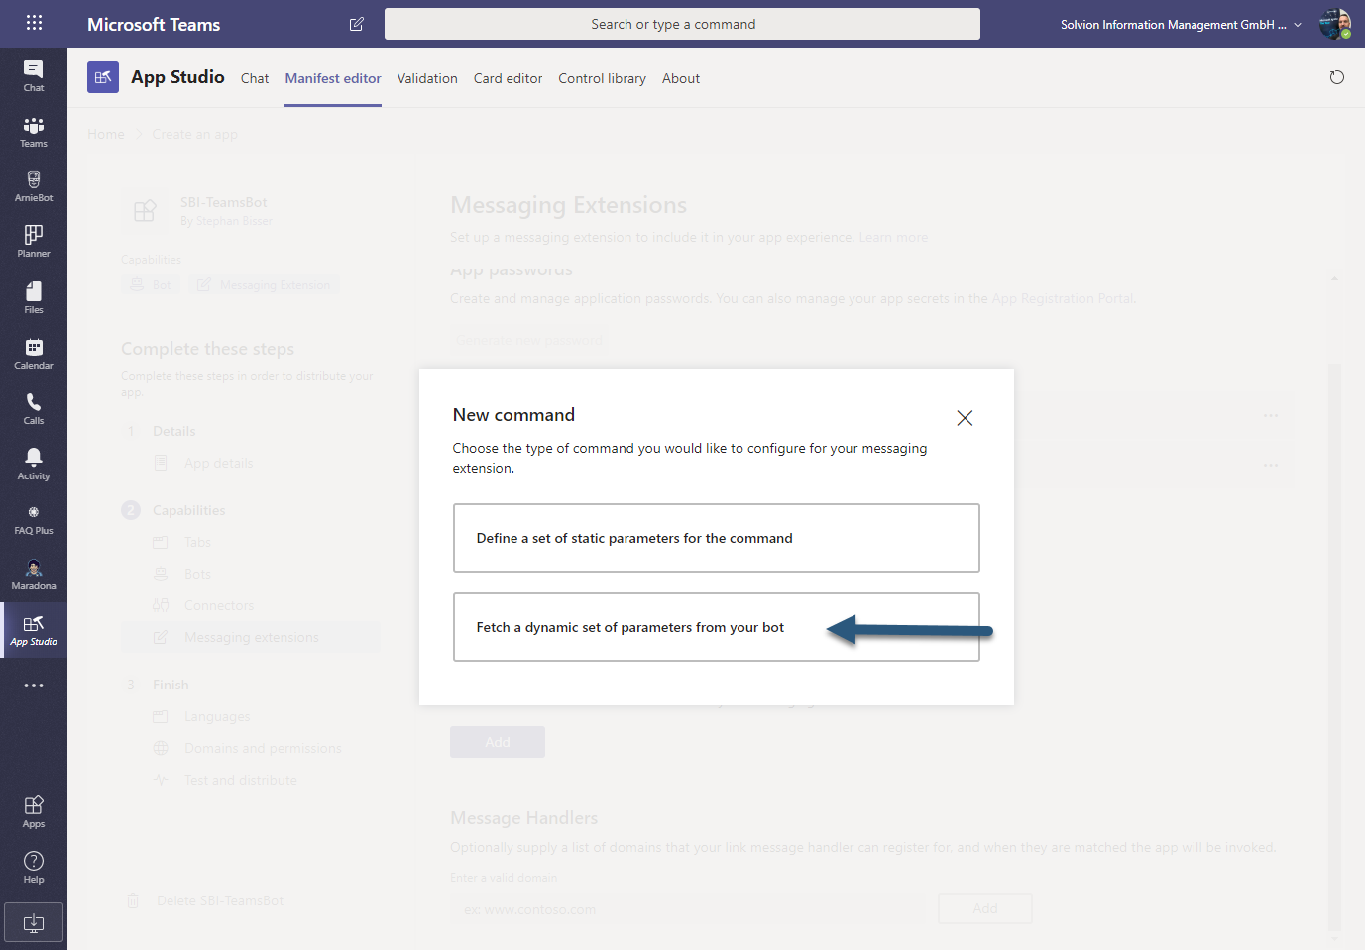The image size is (1365, 950).
Task: Open Help
Action: [34, 867]
